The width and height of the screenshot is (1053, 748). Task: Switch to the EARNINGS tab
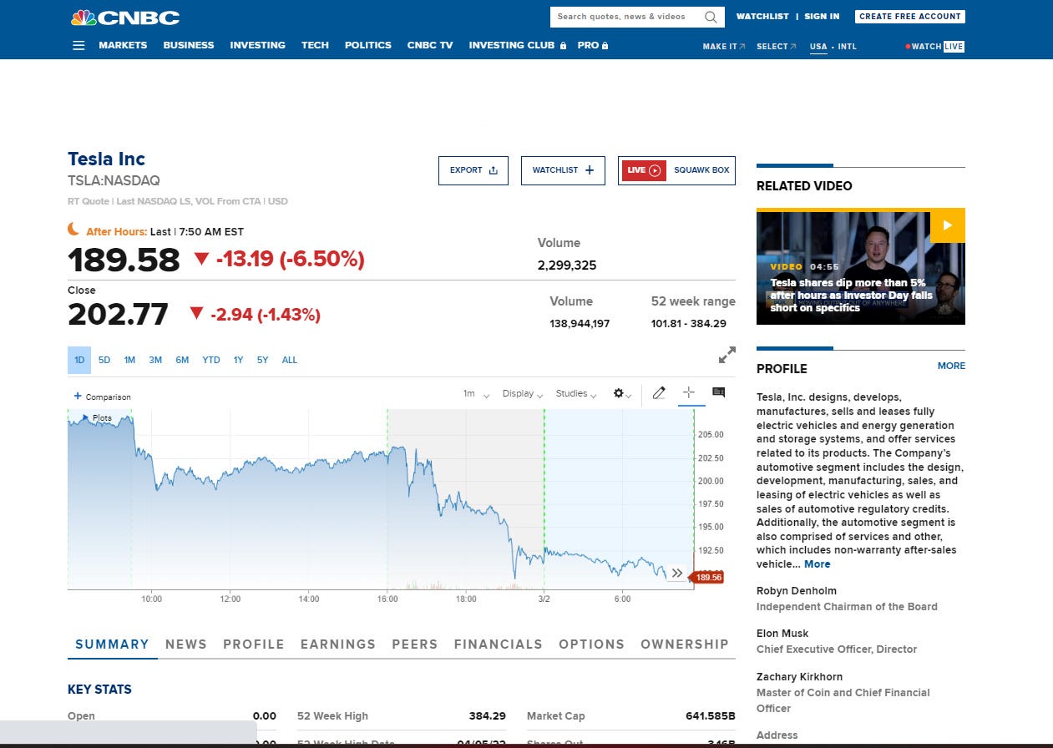pyautogui.click(x=338, y=644)
